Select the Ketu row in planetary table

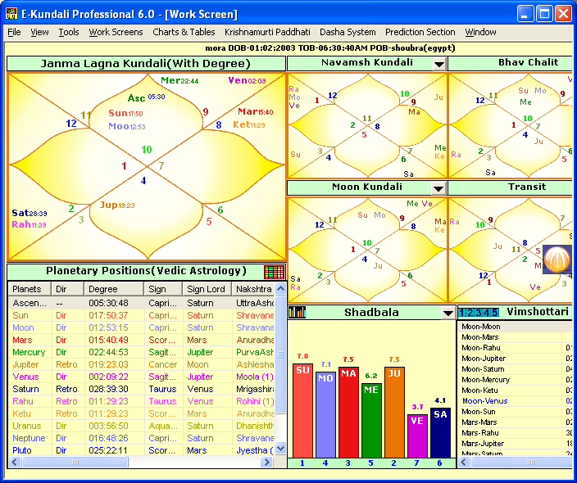click(141, 413)
